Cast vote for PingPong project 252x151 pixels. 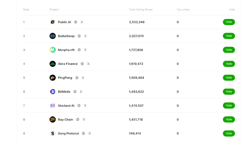pos(229,78)
